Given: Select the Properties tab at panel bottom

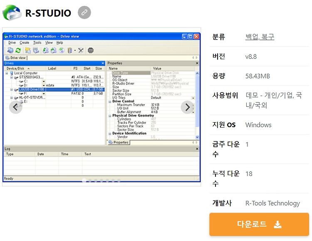Looking at the screenshot, I should [x=119, y=142].
